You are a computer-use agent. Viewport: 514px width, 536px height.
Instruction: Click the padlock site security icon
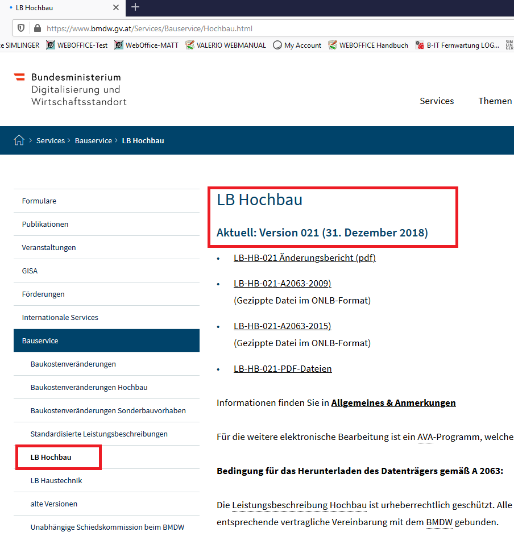coord(38,28)
